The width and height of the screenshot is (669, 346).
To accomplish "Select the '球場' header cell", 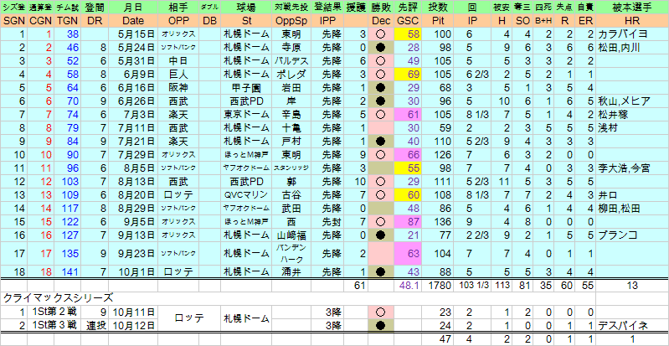I will point(245,8).
